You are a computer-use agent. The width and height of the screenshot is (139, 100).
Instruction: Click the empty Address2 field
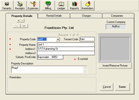[66, 53]
